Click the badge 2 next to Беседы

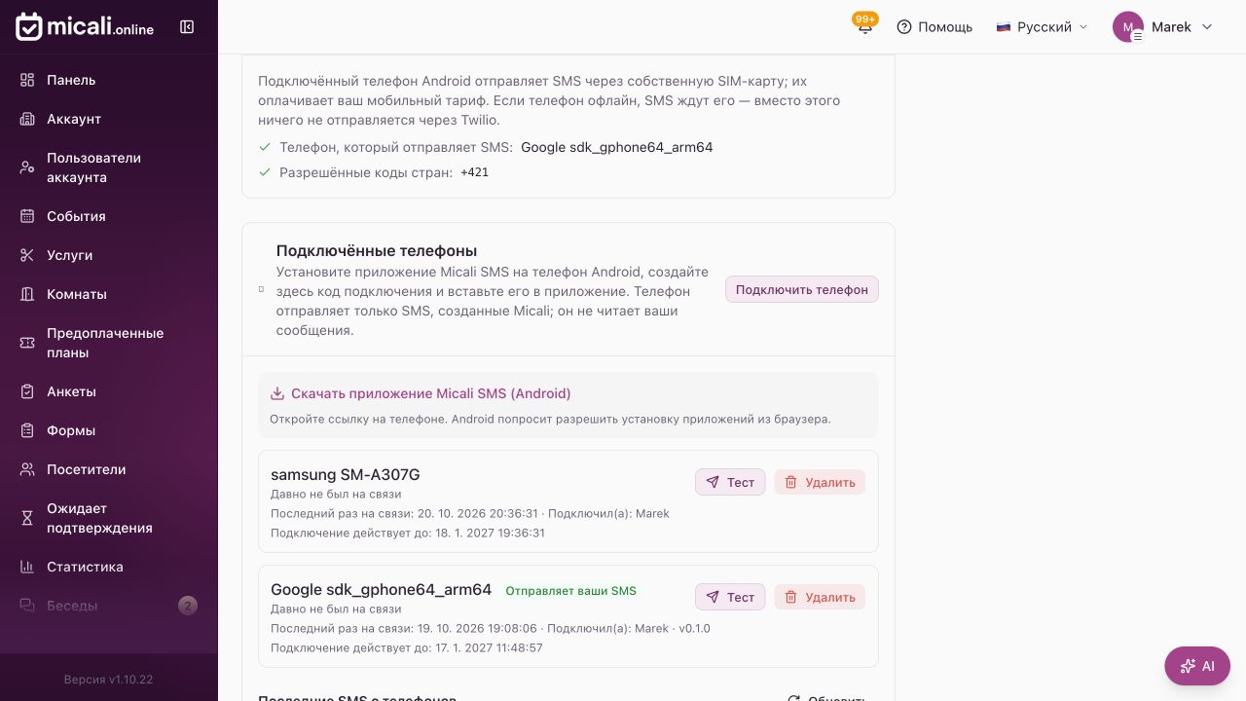(x=188, y=606)
